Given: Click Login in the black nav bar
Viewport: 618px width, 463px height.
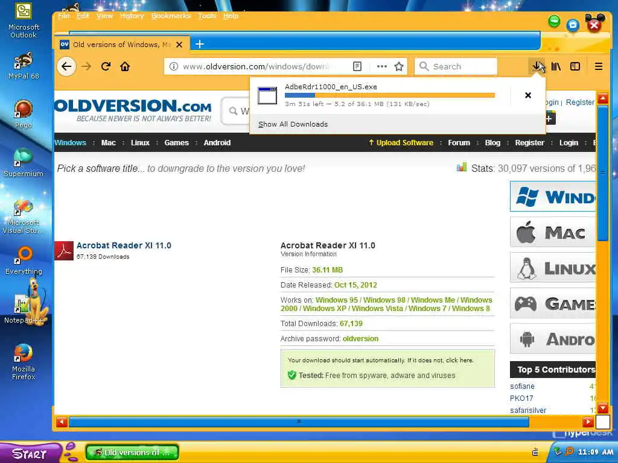Looking at the screenshot, I should [569, 142].
